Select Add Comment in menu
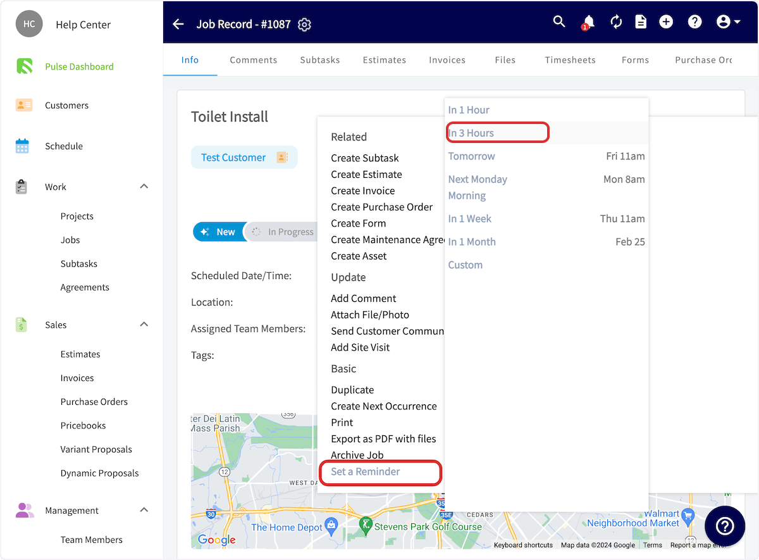 [x=364, y=298]
